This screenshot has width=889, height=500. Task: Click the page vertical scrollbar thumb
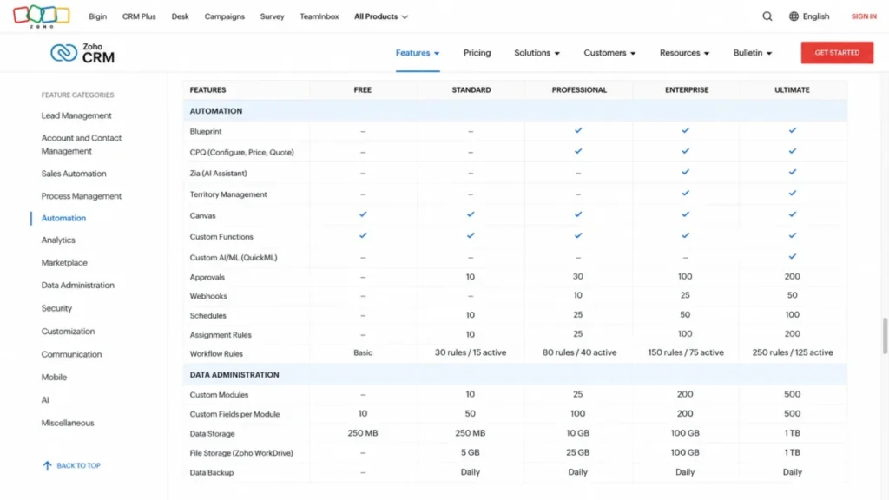(885, 336)
